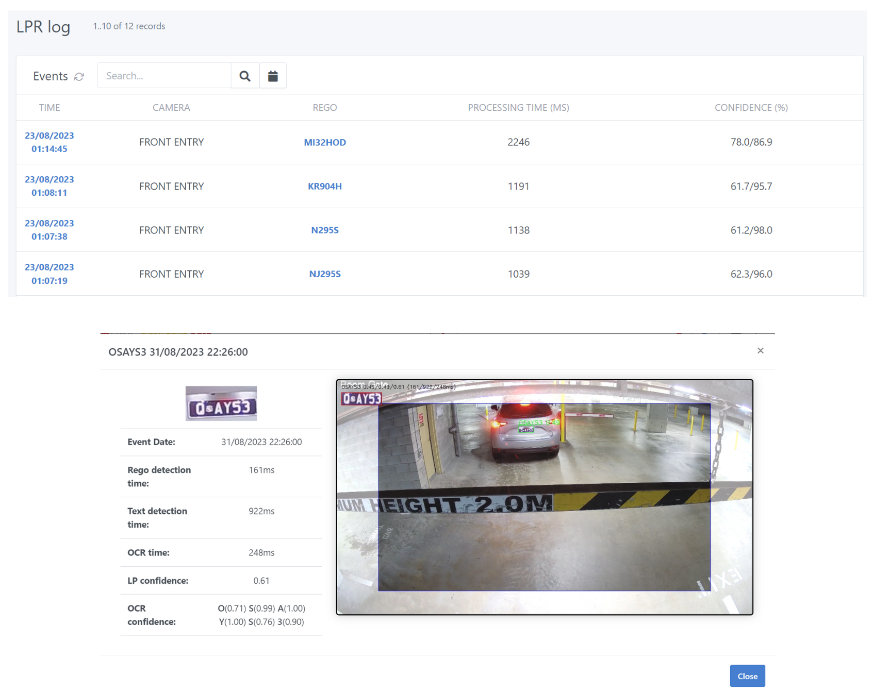Click the cropped license plate thumbnail
873x693 pixels.
[221, 403]
